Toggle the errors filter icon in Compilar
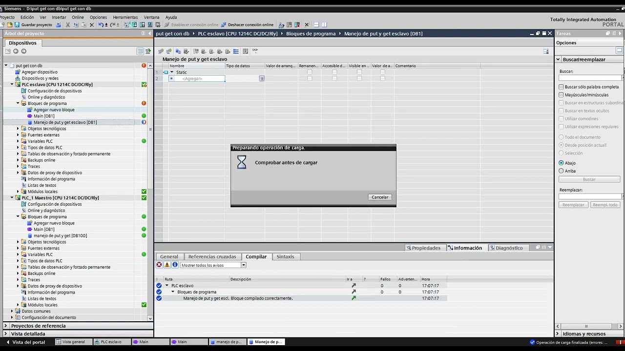The height and width of the screenshot is (351, 625). (159, 265)
